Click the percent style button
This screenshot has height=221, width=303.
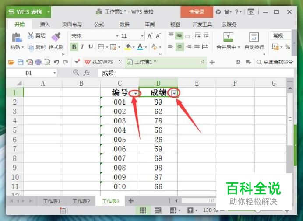(288, 47)
